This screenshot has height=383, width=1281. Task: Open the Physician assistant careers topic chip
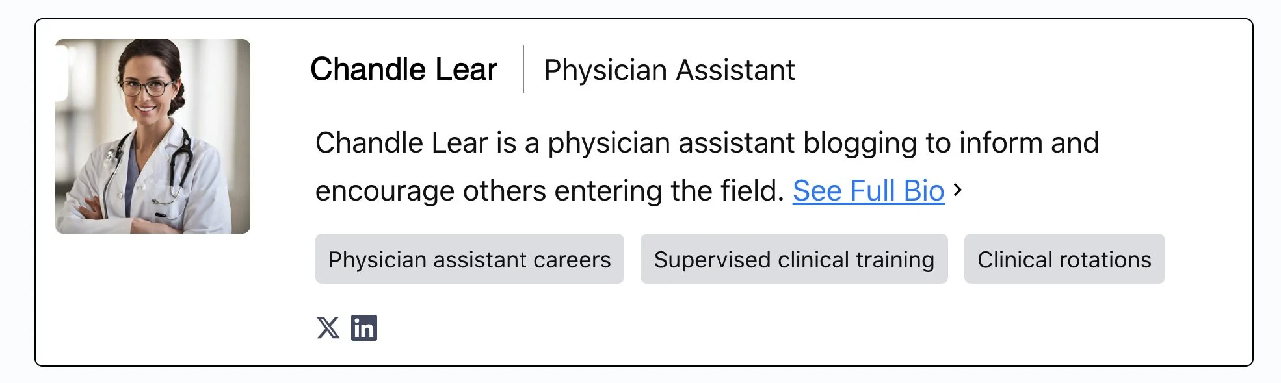click(469, 259)
